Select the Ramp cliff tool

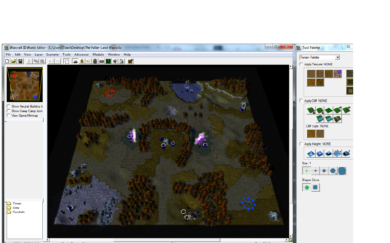point(337,119)
